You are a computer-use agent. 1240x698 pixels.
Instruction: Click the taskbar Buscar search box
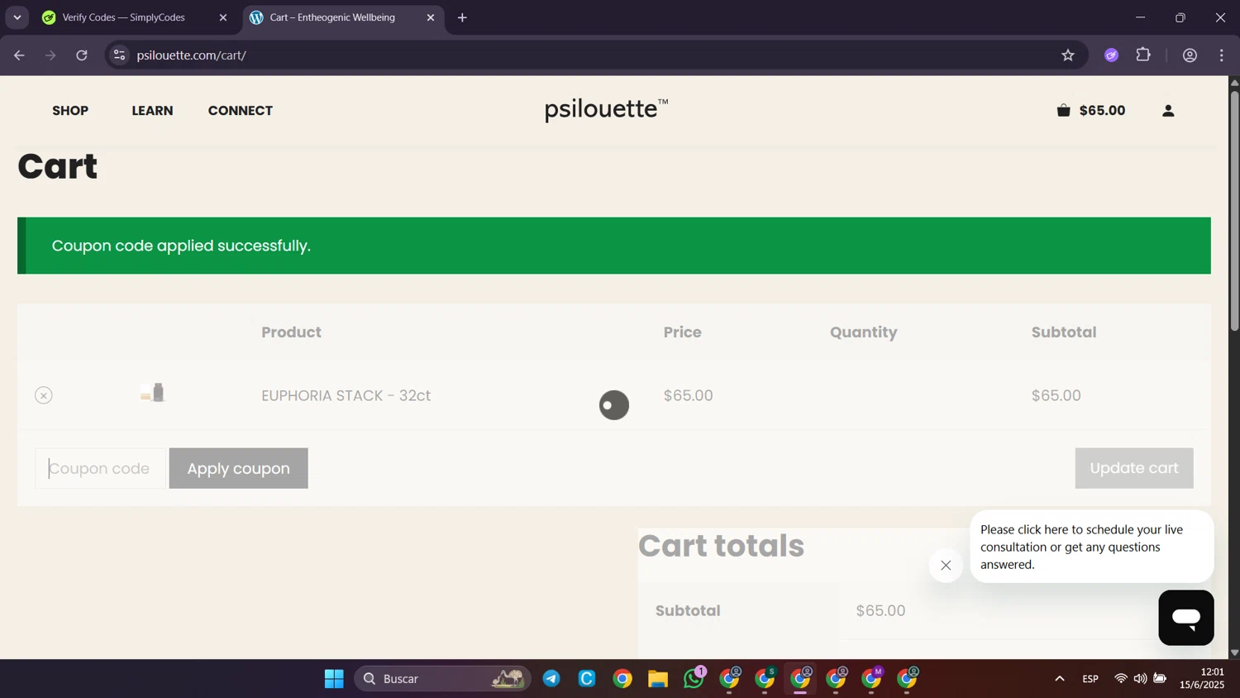[x=442, y=679]
